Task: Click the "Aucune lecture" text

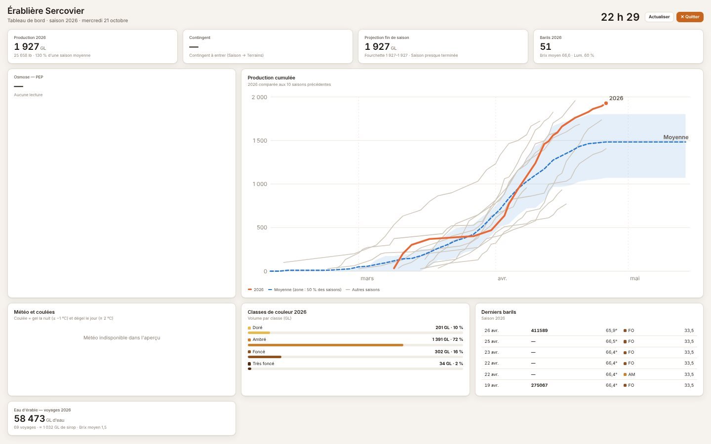Action: click(x=28, y=95)
